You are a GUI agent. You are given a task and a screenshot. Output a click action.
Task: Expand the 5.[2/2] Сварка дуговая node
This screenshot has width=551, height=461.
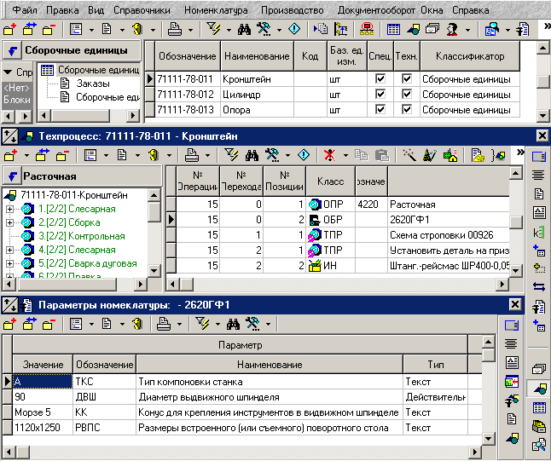pyautogui.click(x=9, y=263)
